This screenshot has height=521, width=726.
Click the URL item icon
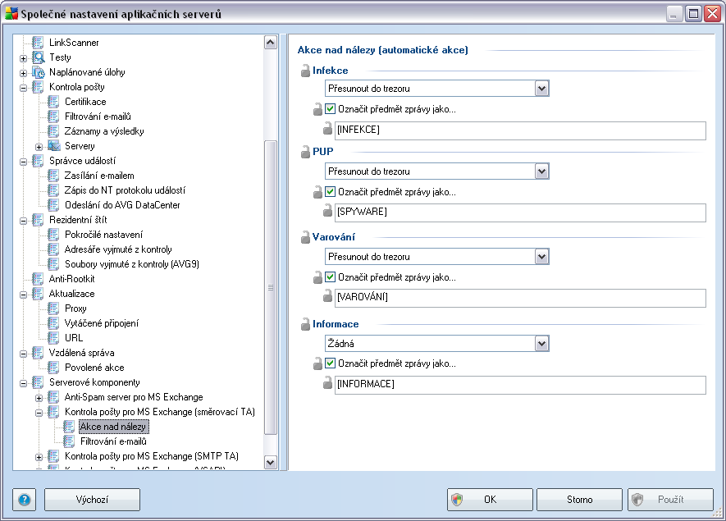click(53, 338)
